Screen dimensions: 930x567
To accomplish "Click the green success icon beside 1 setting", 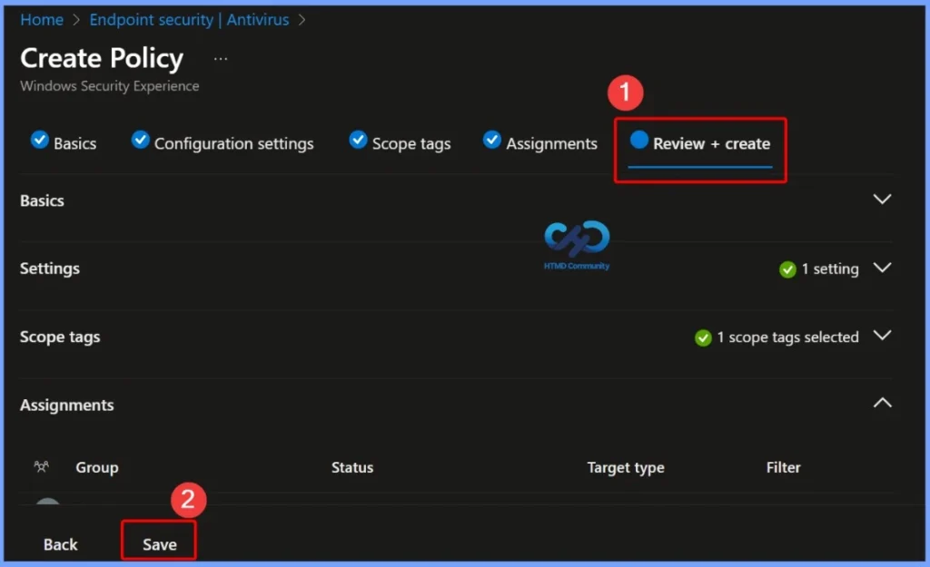I will [x=787, y=269].
